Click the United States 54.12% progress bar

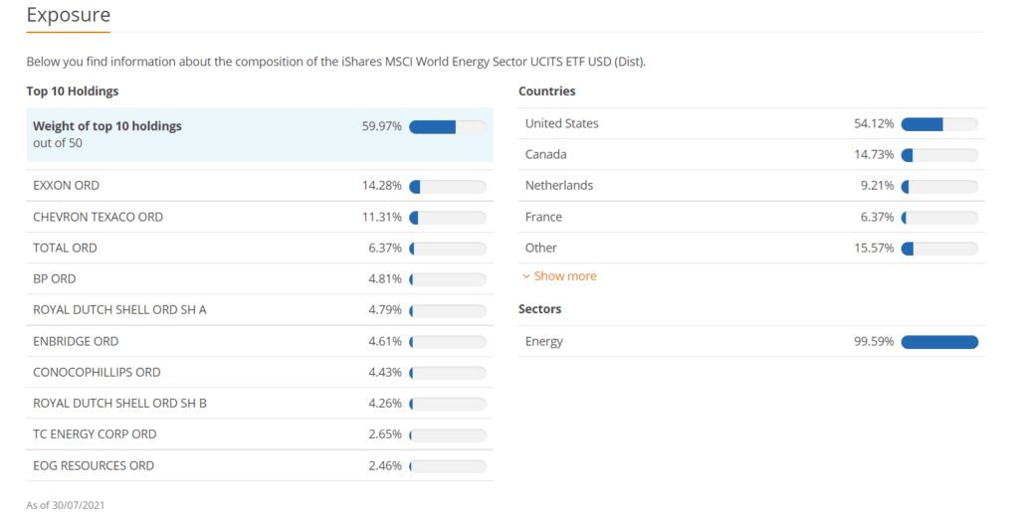(x=939, y=124)
